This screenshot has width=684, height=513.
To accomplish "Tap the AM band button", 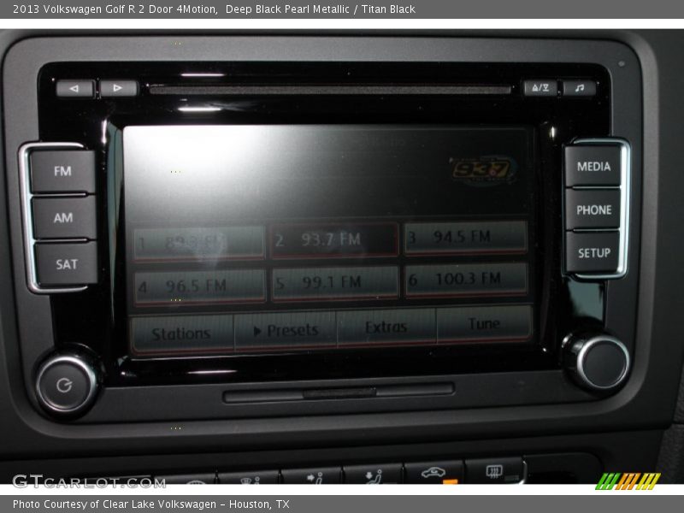I will [63, 218].
